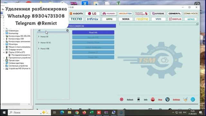Select the Xiaomi brand tab
Viewport: 206px width, 116px height.
tap(76, 14)
